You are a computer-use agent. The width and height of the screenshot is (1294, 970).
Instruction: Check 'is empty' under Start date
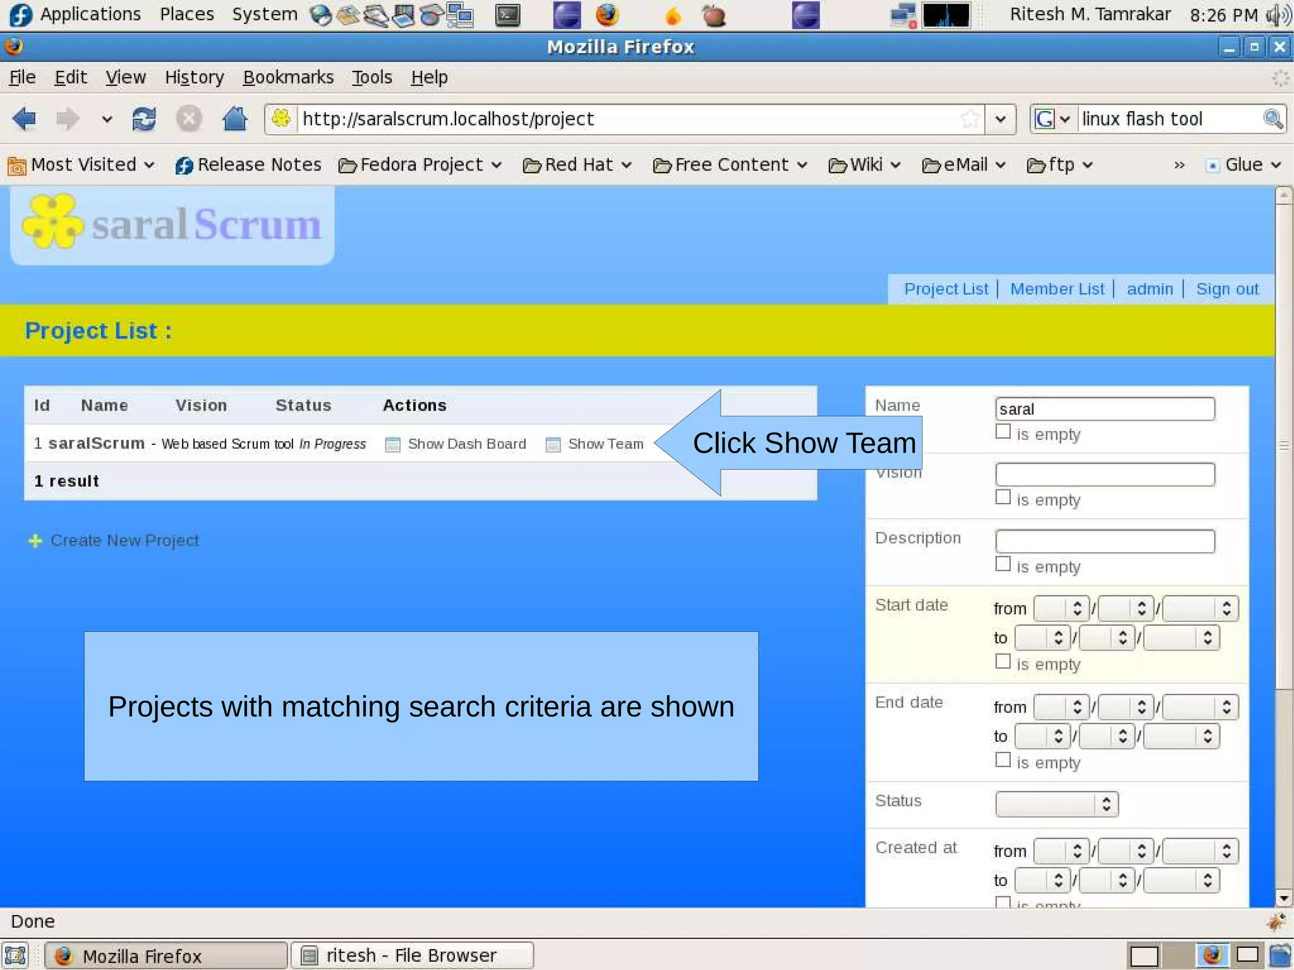tap(1003, 662)
